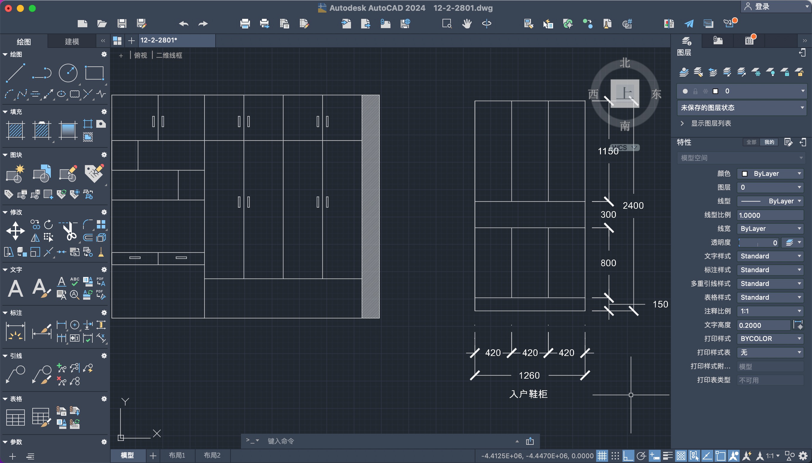Click the Multiline Text tool
This screenshot has height=463, width=812.
(15, 288)
